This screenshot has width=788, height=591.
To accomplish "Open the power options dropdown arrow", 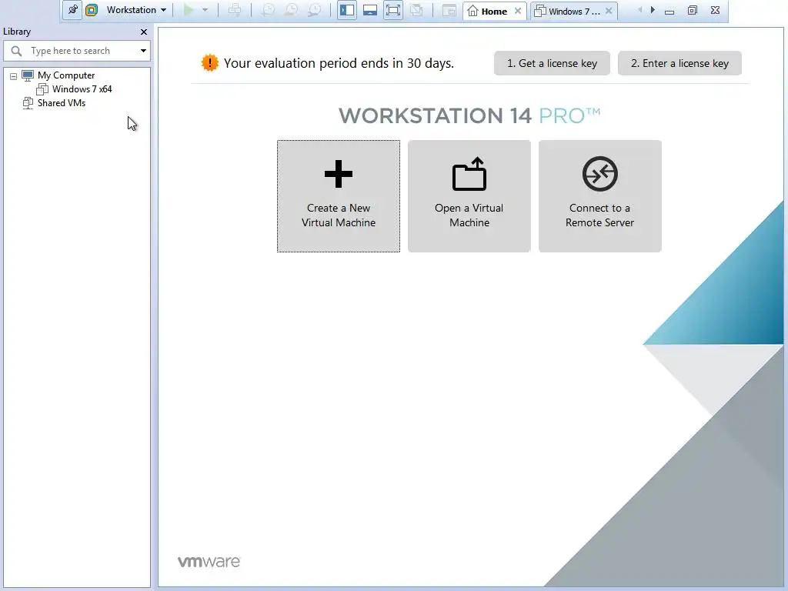I will point(205,10).
